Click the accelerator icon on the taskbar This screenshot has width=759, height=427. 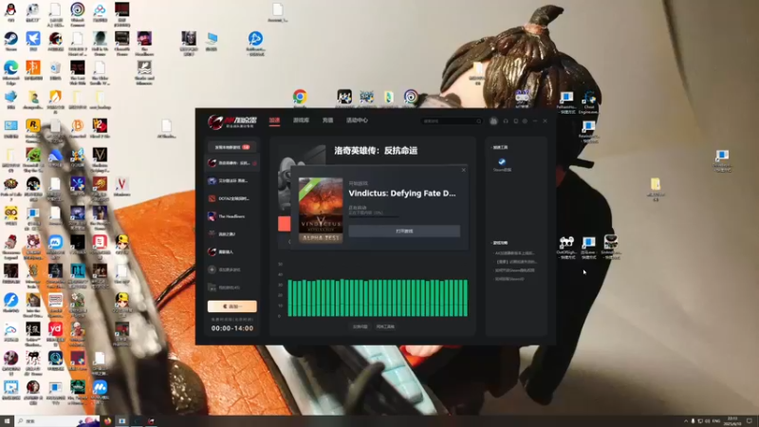(151, 421)
